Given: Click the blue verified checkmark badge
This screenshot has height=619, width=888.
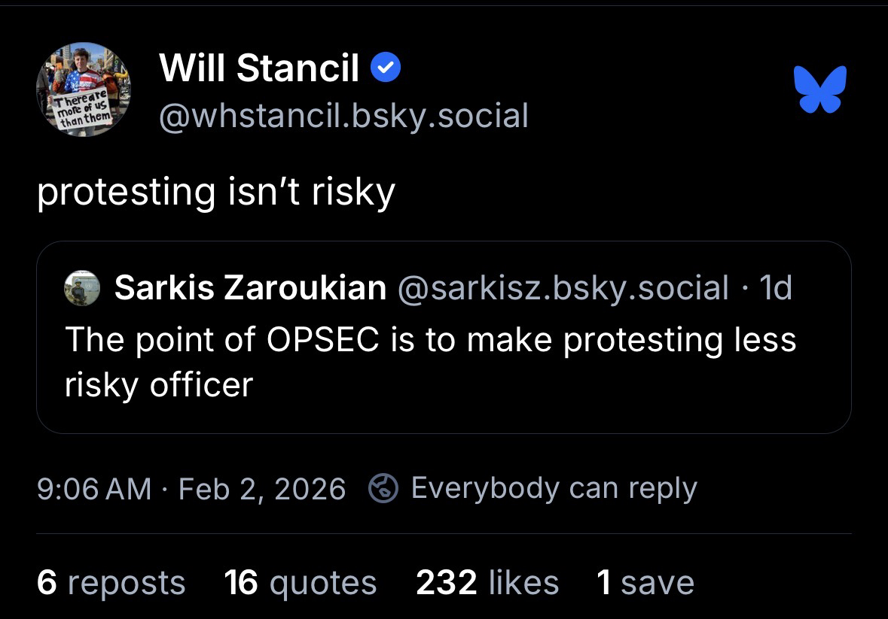Looking at the screenshot, I should click(x=386, y=69).
